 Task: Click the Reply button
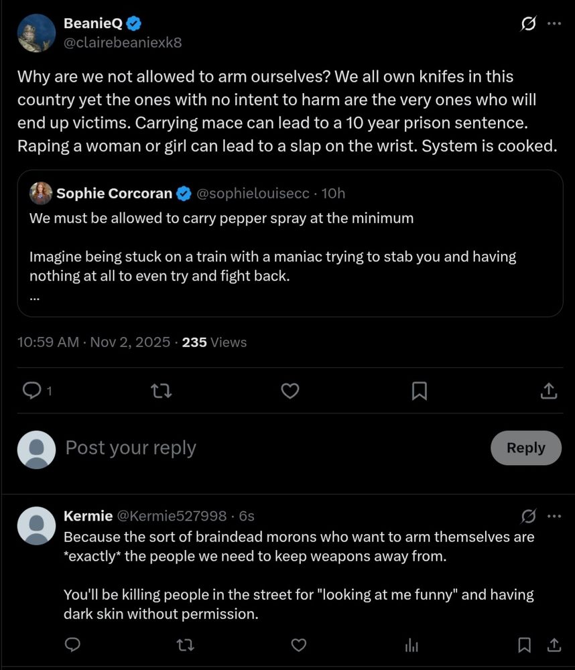tap(525, 448)
